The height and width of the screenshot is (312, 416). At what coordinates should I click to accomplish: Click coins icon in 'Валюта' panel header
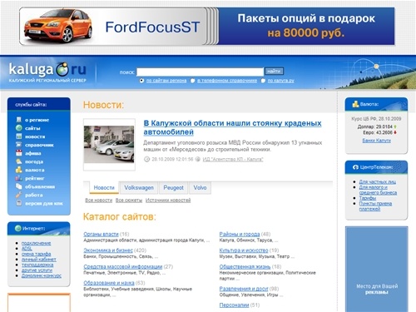click(x=355, y=104)
